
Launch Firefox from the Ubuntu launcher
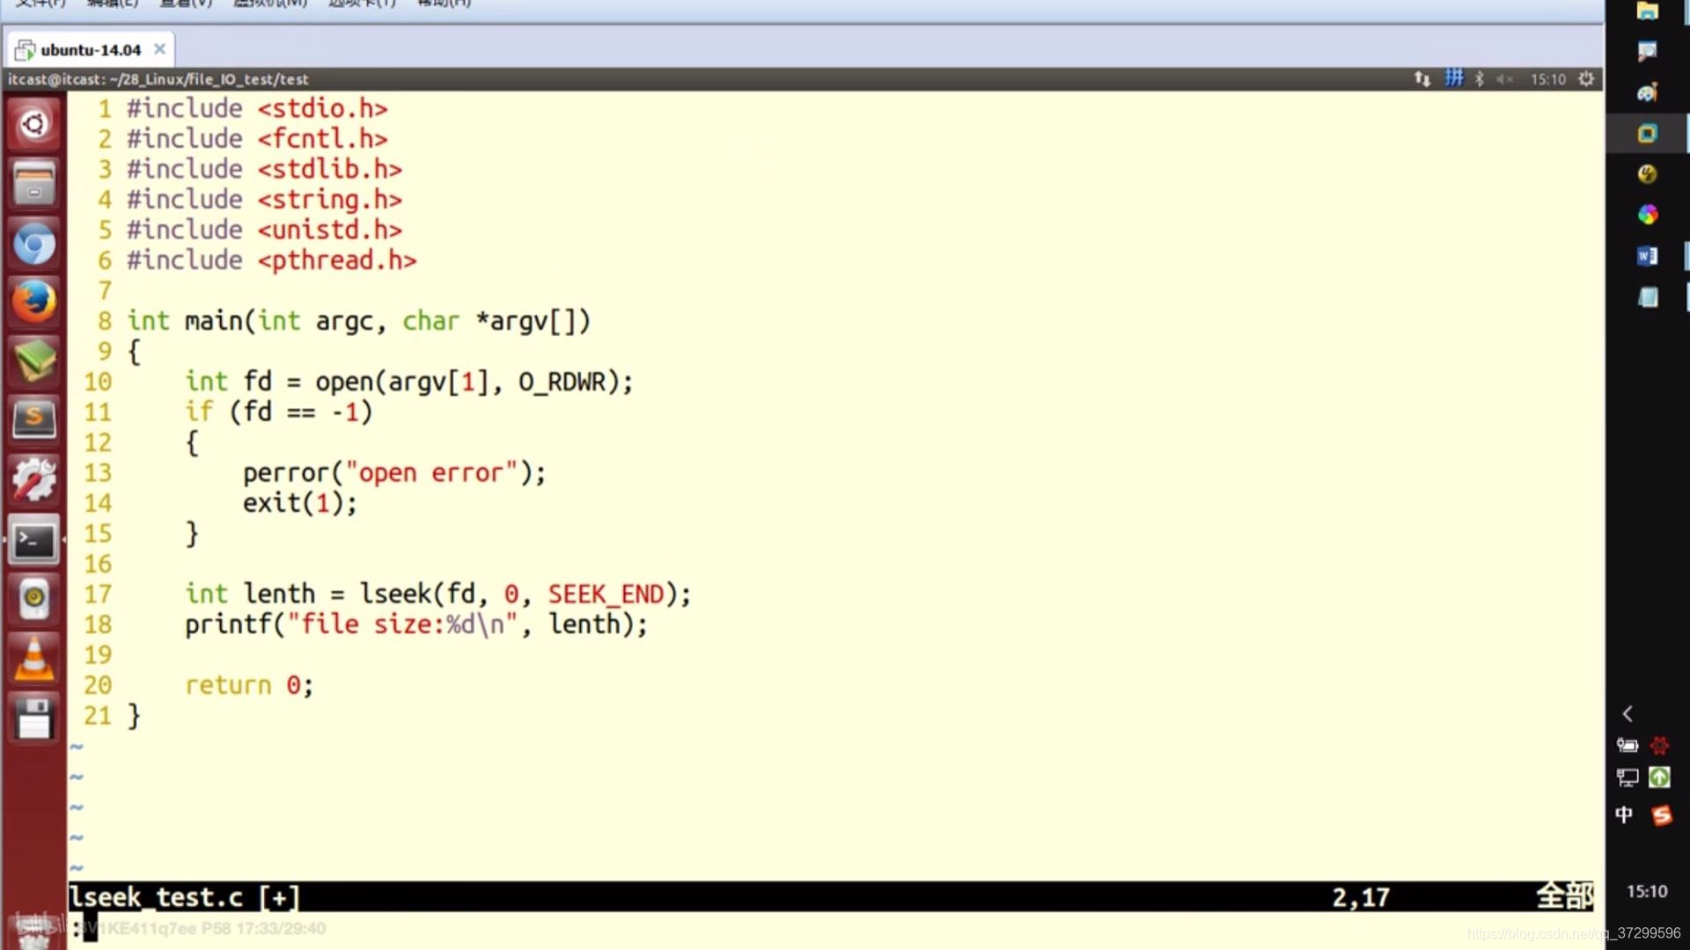pyautogui.click(x=34, y=302)
